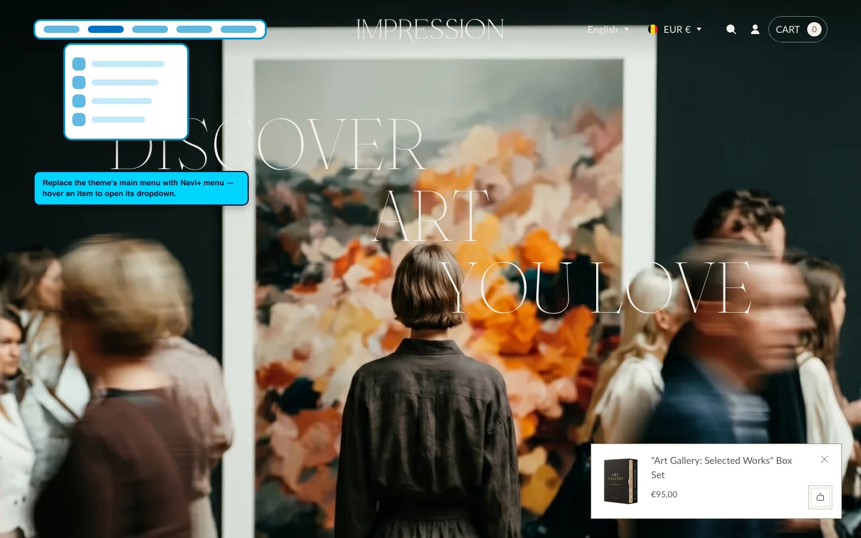861x538 pixels.
Task: Click the cart count badge 0
Action: point(814,29)
